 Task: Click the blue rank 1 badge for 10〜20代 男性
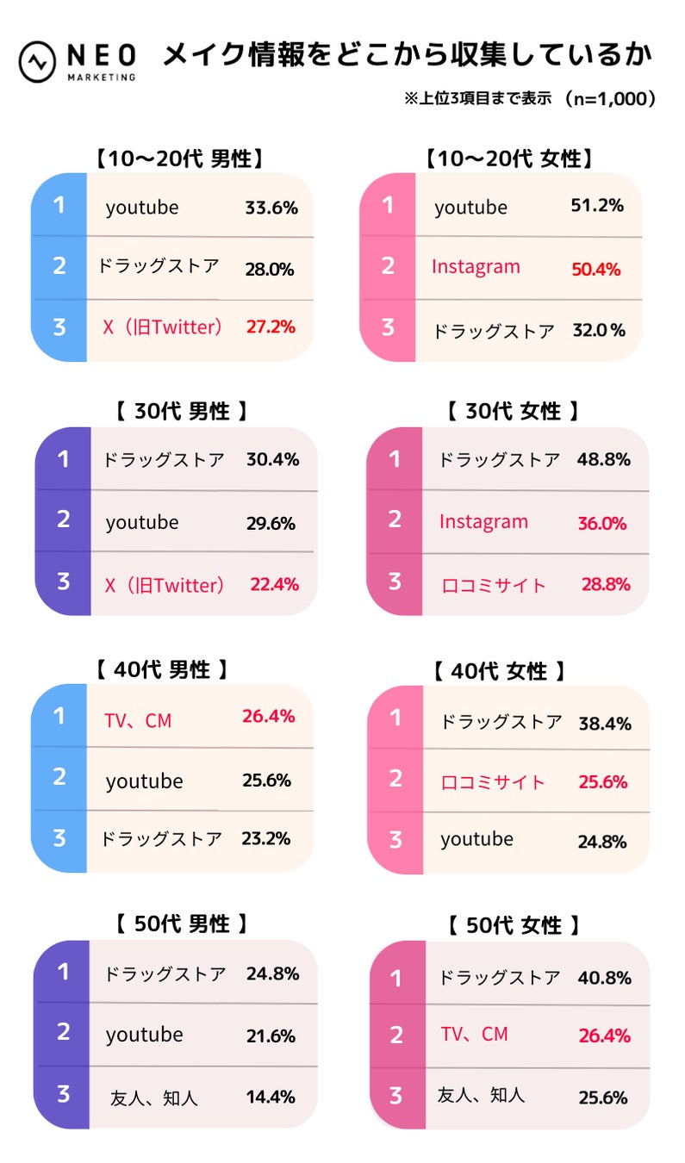[59, 205]
